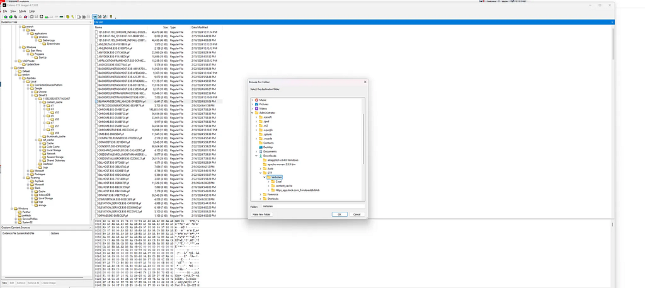
Task: Toggle automatic file preview mode icon
Action: click(94, 17)
